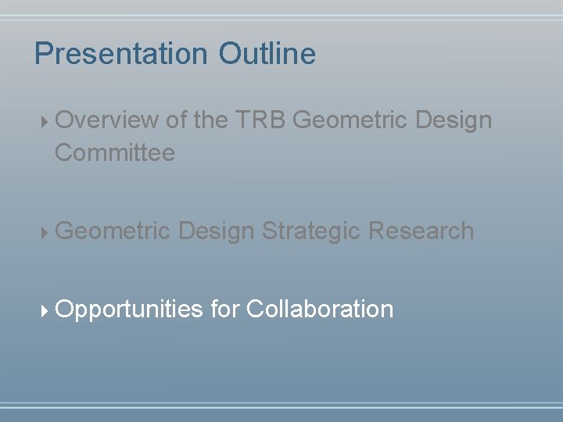Image resolution: width=563 pixels, height=422 pixels.
Task: Select the Opportunities for Collaboration bullet text
Action: click(224, 309)
